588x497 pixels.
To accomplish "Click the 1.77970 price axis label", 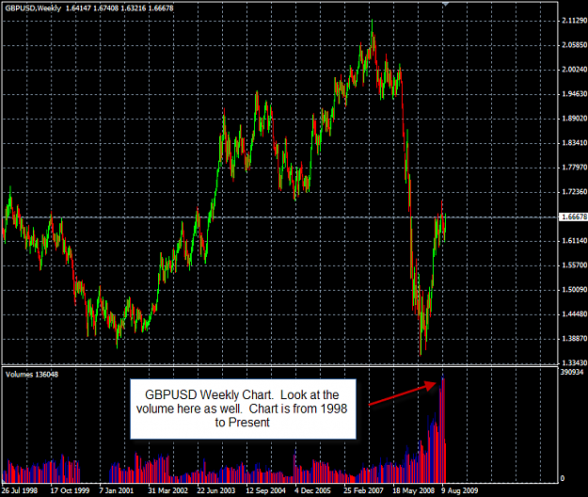I will (x=575, y=168).
